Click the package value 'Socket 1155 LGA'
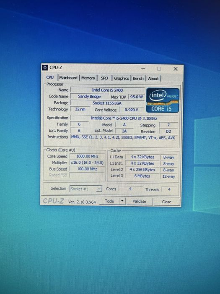This screenshot has height=294, width=220. (107, 103)
